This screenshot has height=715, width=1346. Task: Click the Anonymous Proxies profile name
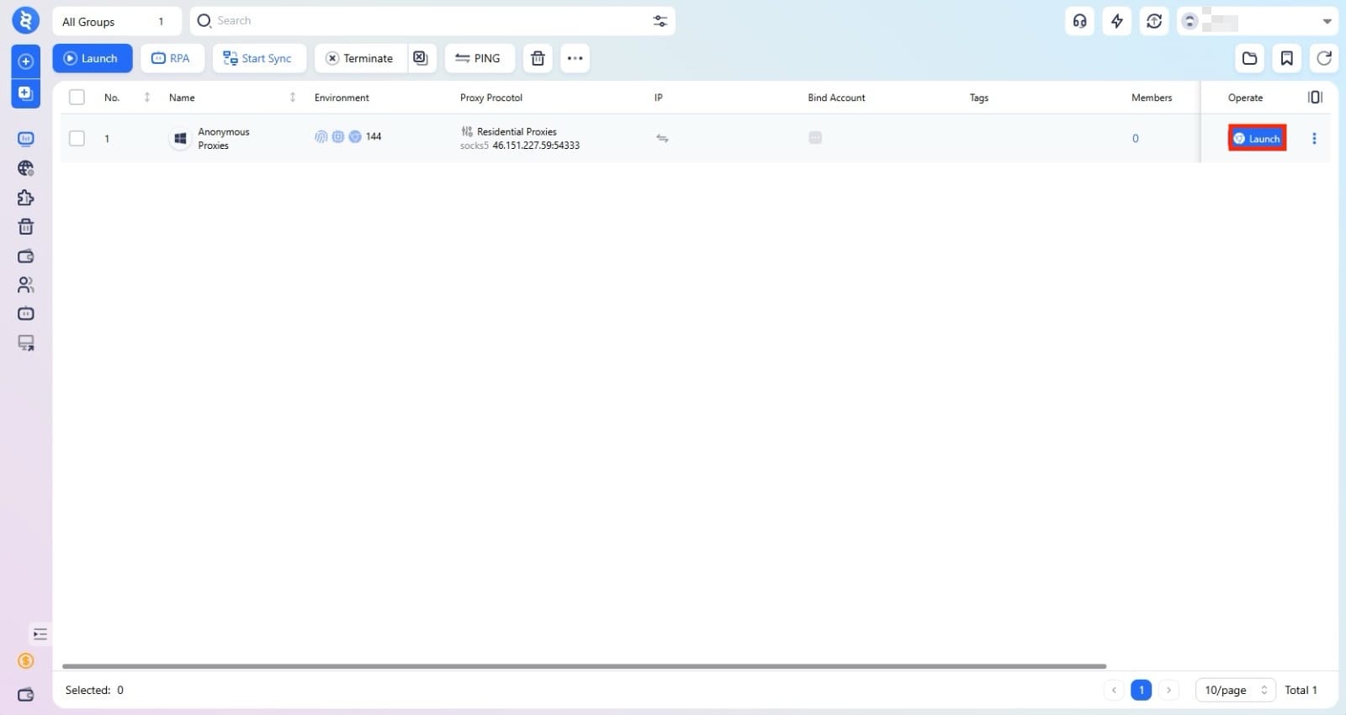tap(224, 139)
